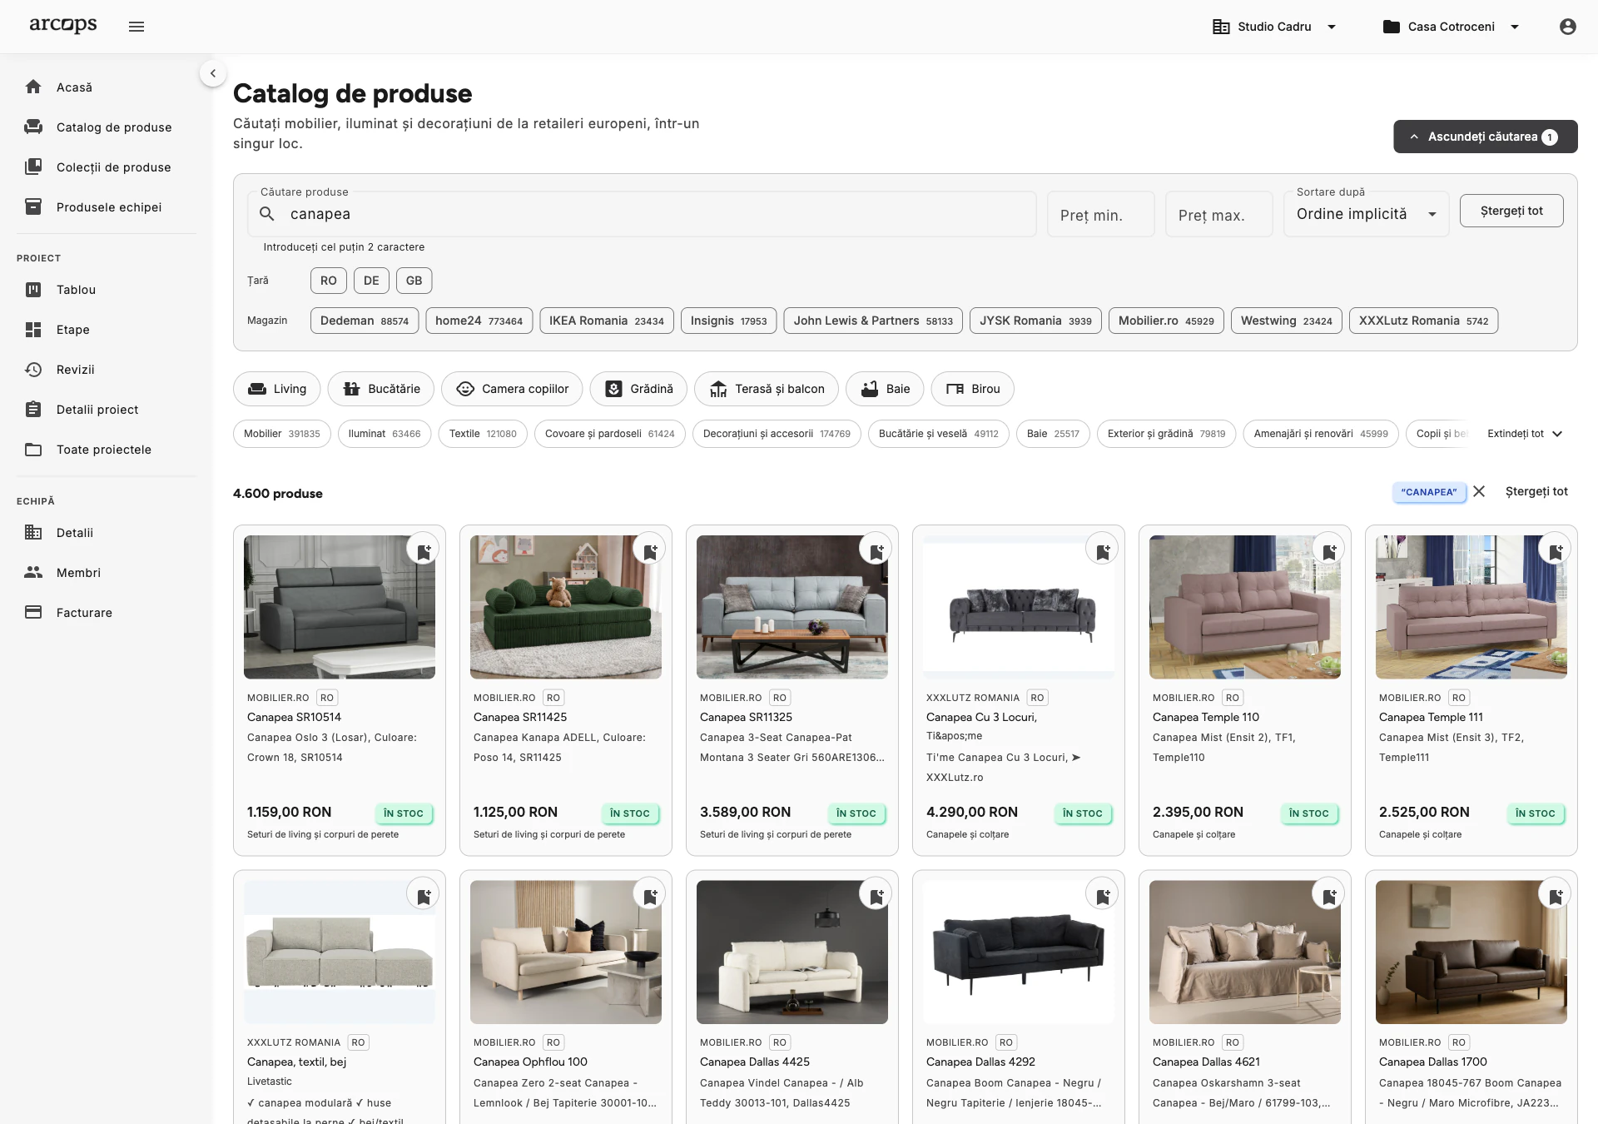Filter by Decorațiuni și accesorii chip
1598x1124 pixels.
pyautogui.click(x=777, y=434)
